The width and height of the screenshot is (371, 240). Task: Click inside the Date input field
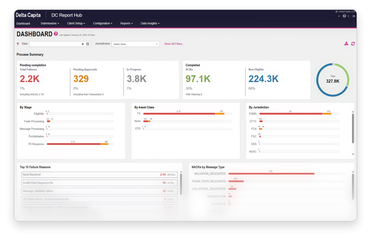(x=55, y=44)
